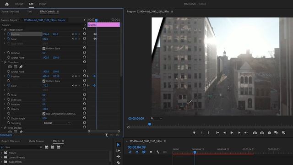The height and width of the screenshot is (165, 293).
Task: Step back one frame
Action: point(225,132)
